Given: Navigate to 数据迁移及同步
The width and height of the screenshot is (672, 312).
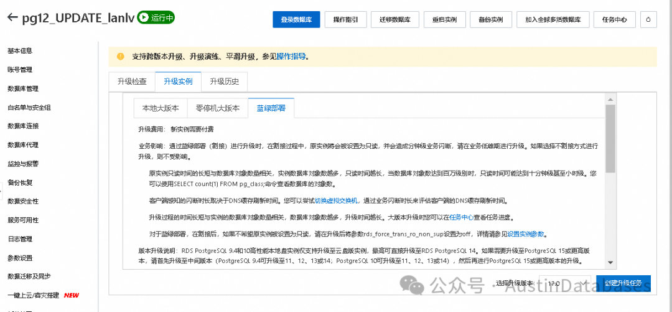Looking at the screenshot, I should (x=29, y=277).
